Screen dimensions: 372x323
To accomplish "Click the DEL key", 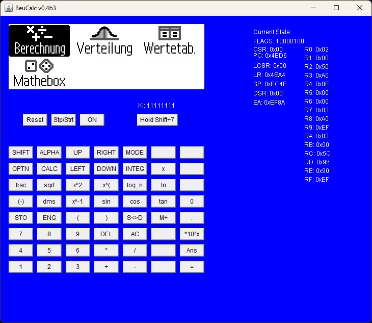I will [x=106, y=234].
